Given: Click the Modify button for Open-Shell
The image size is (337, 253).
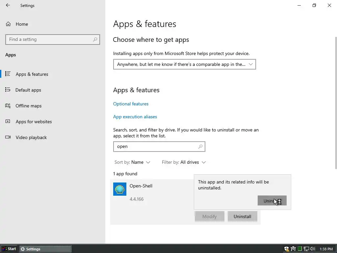Looking at the screenshot, I should click(210, 216).
